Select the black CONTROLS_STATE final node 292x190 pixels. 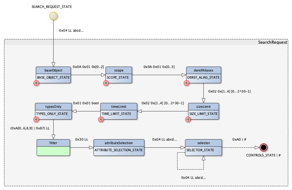click(x=263, y=147)
